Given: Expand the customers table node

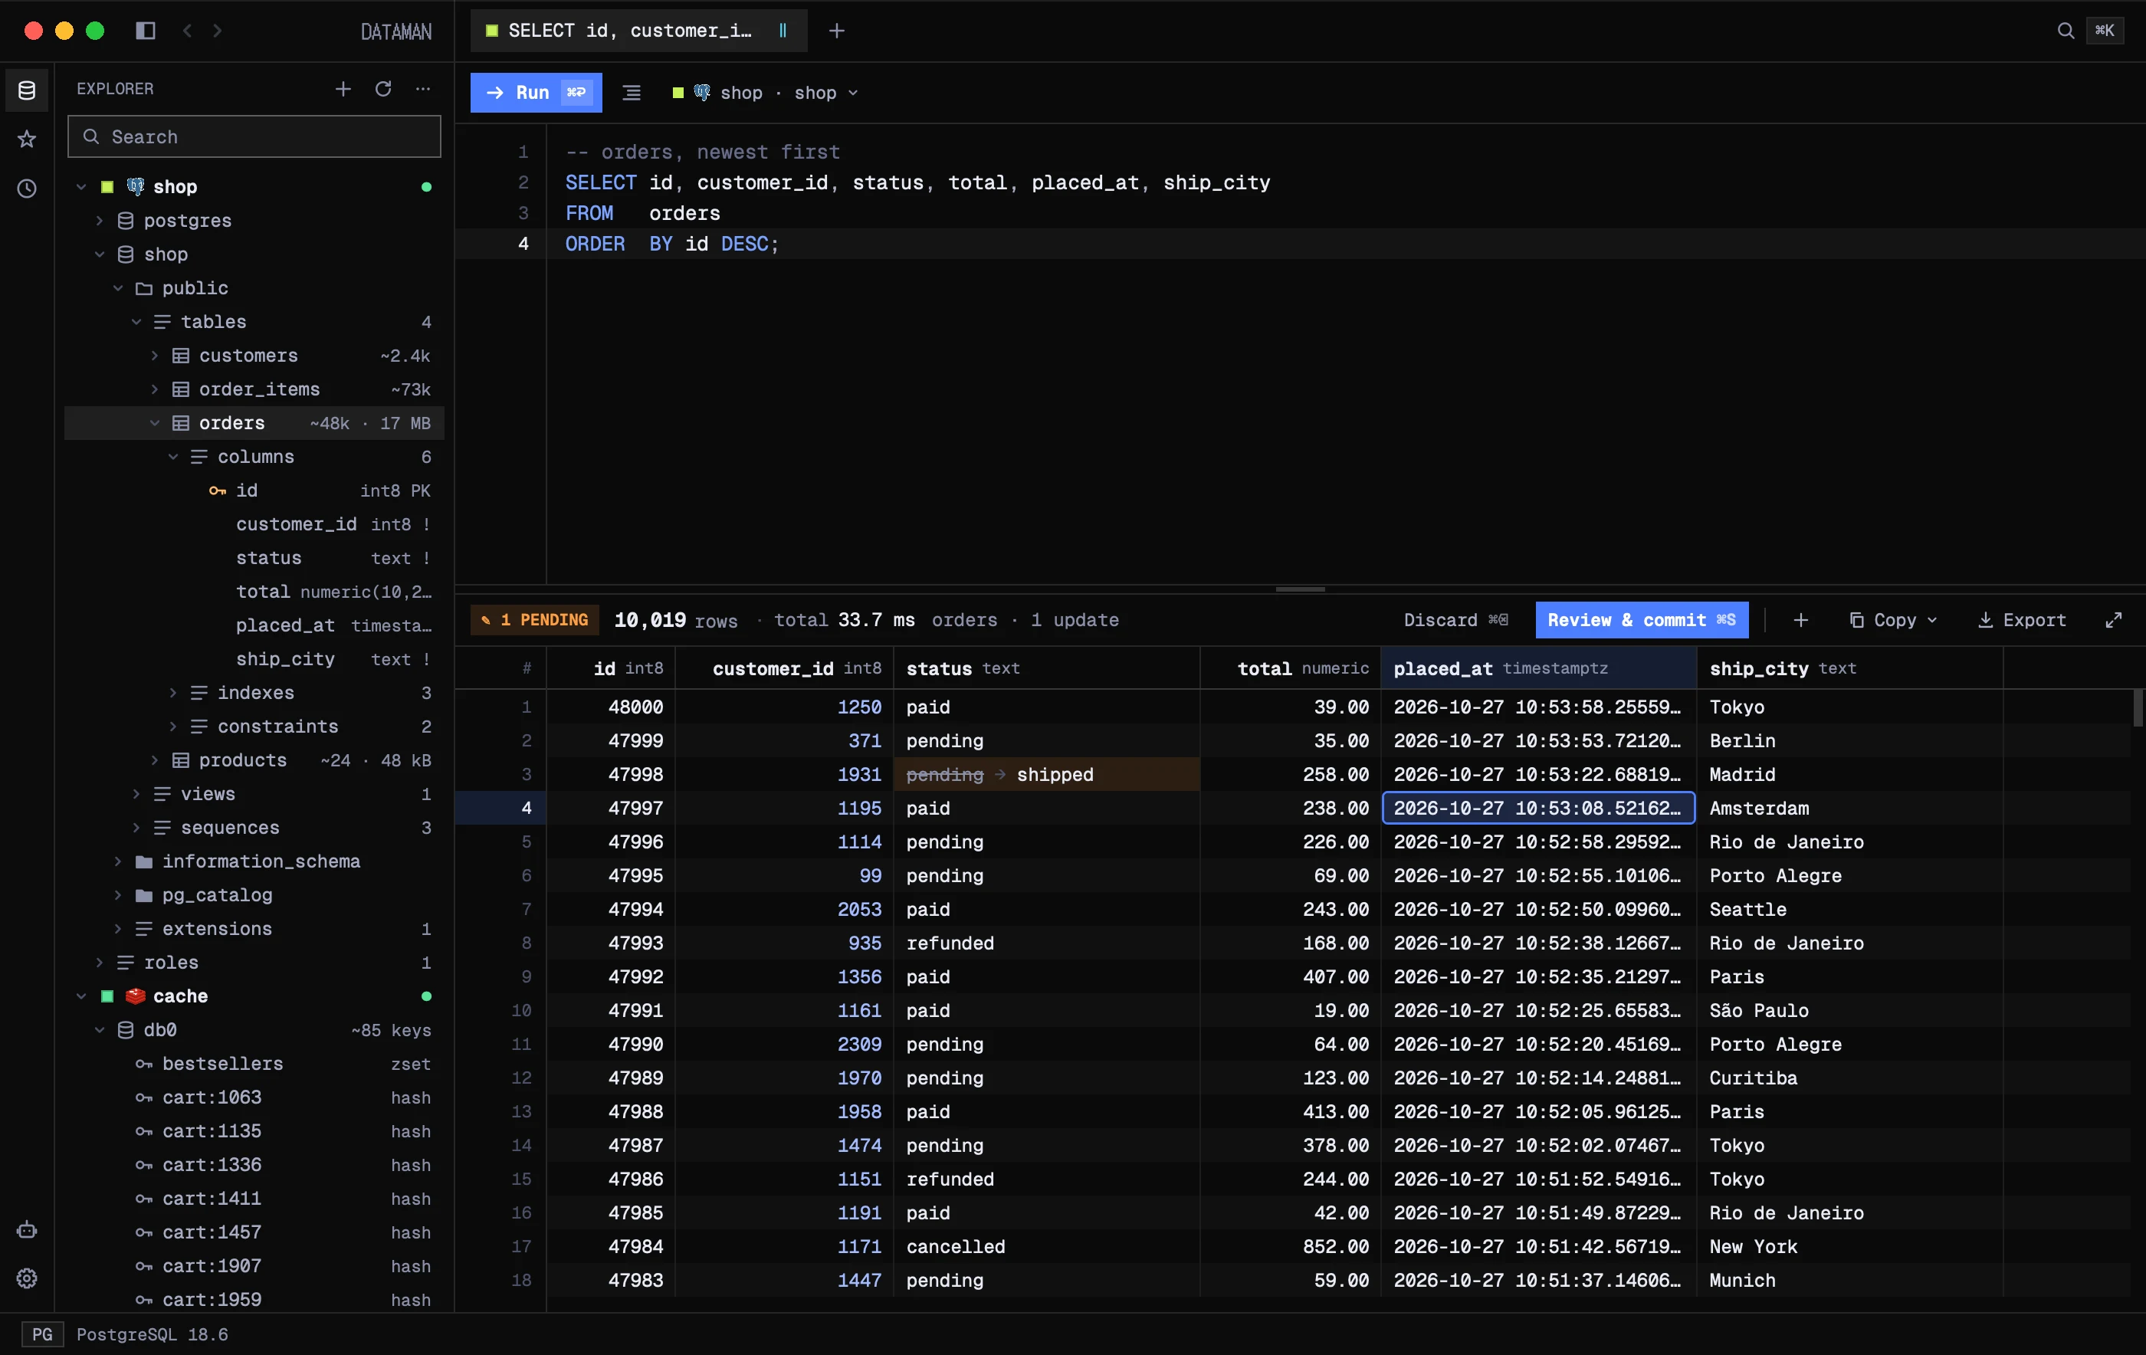Looking at the screenshot, I should pyautogui.click(x=154, y=356).
